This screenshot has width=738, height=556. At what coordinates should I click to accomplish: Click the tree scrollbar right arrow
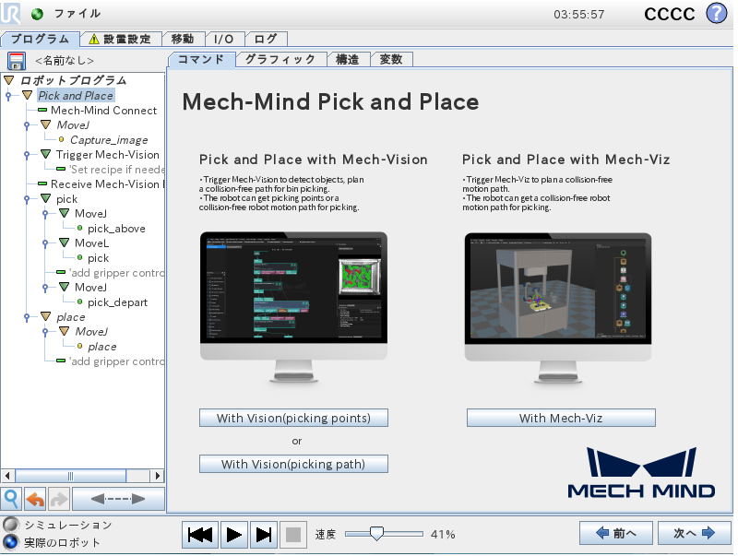click(157, 476)
